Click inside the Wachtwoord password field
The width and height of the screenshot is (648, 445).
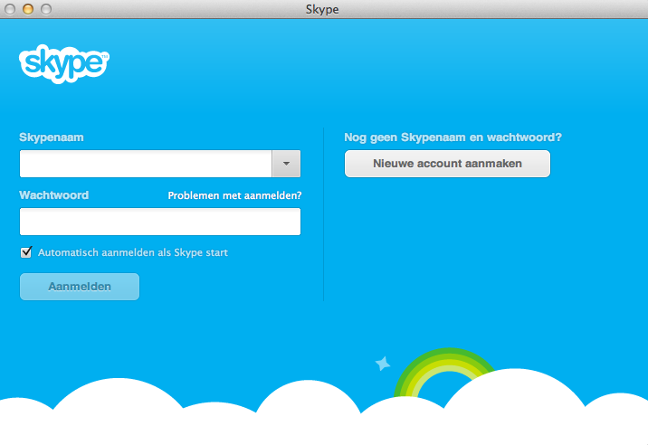[x=159, y=222]
